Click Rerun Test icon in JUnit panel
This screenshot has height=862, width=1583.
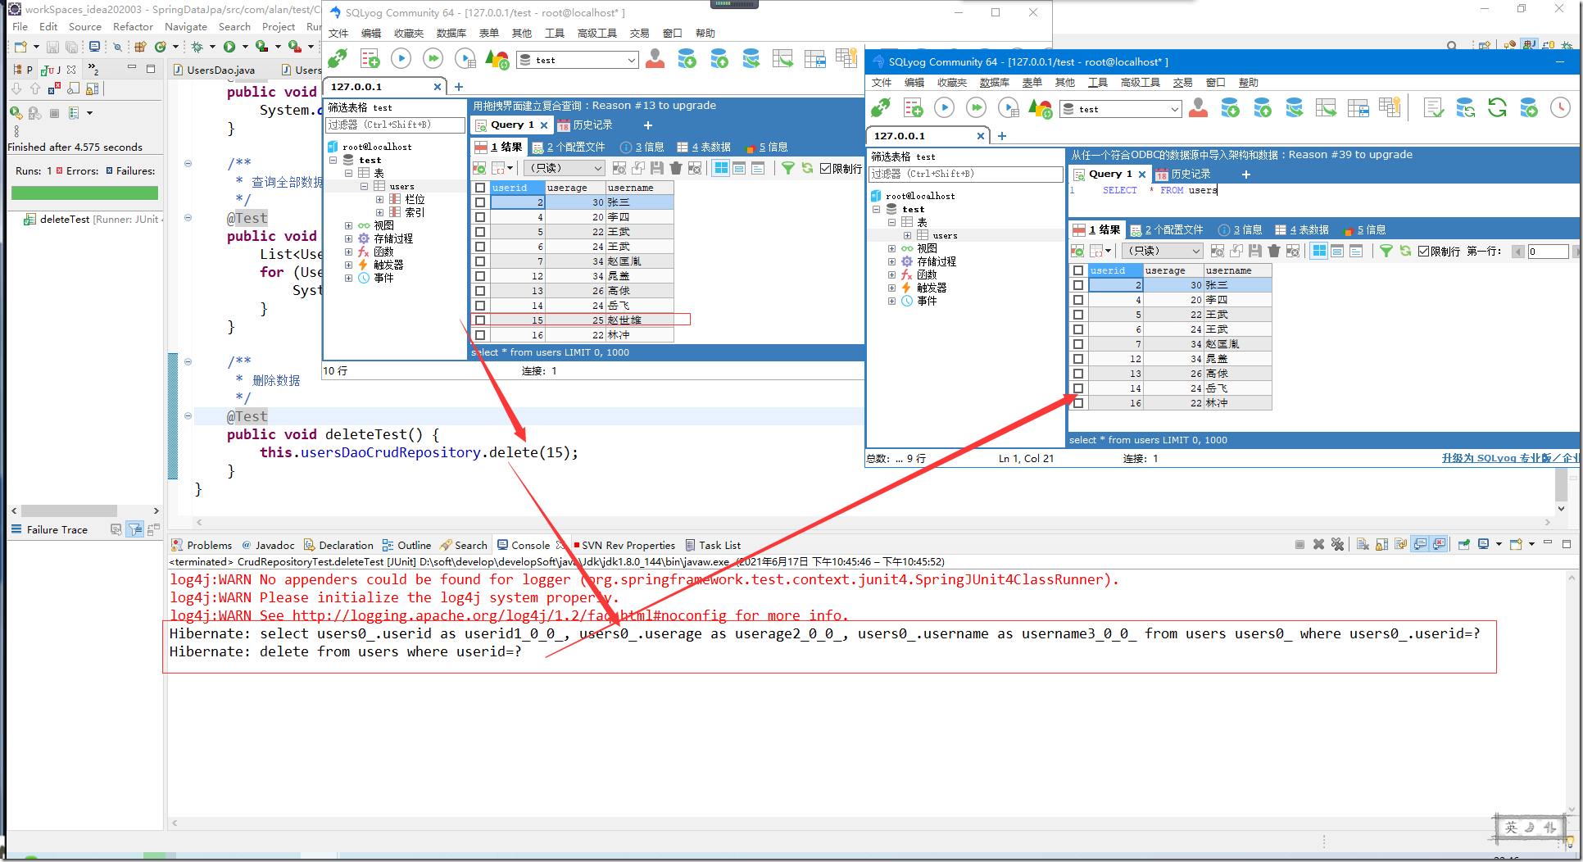pos(16,113)
